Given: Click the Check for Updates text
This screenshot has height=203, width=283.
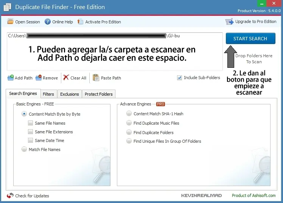Looking at the screenshot, I should pos(32,196).
